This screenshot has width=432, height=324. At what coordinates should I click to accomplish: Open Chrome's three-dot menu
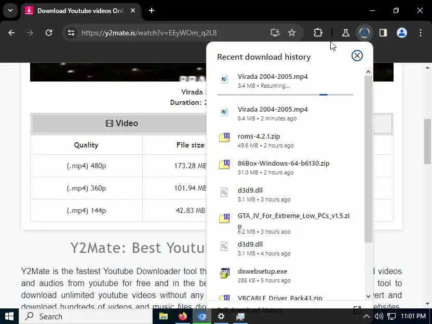point(421,33)
